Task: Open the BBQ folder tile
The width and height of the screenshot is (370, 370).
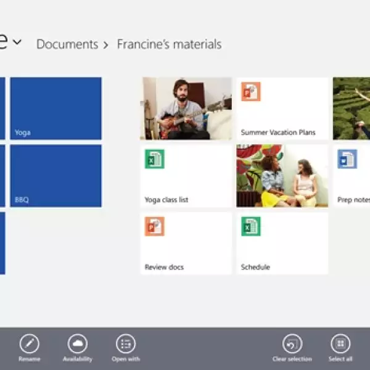Action: [56, 176]
